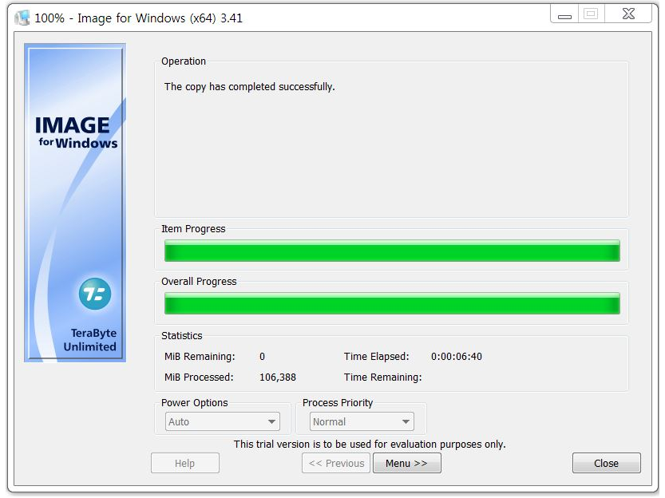665x498 pixels.
Task: Click the Menu >> button
Action: click(x=406, y=463)
